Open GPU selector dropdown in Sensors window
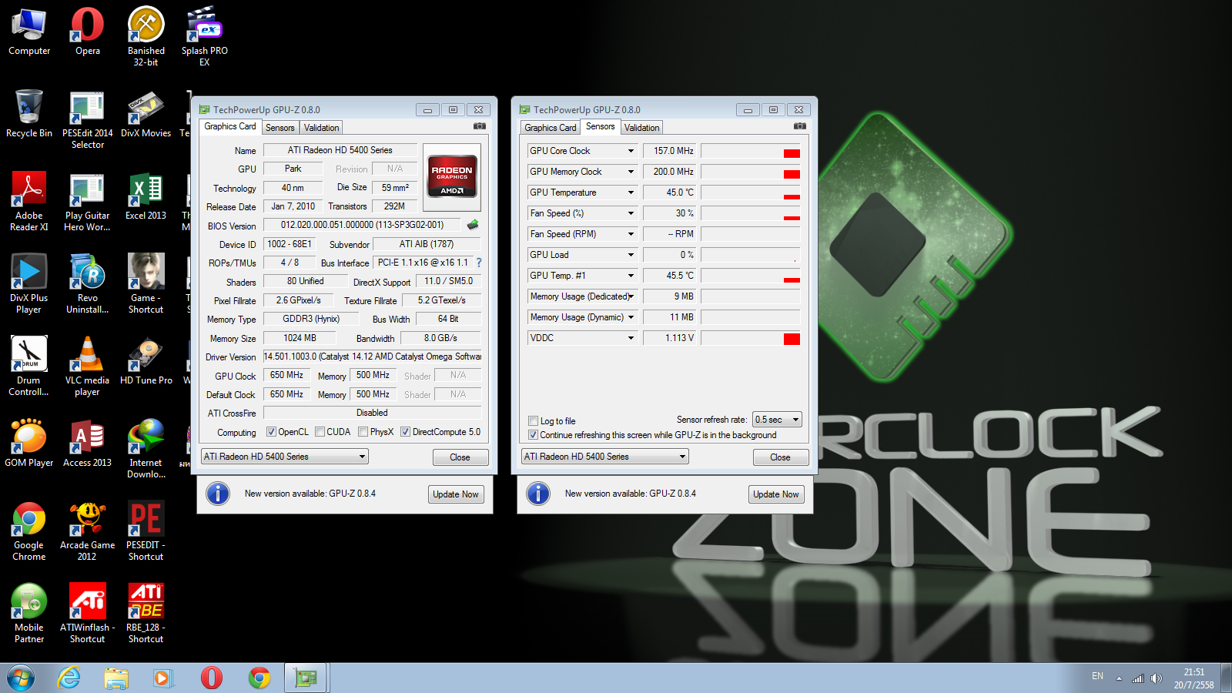 tap(605, 457)
